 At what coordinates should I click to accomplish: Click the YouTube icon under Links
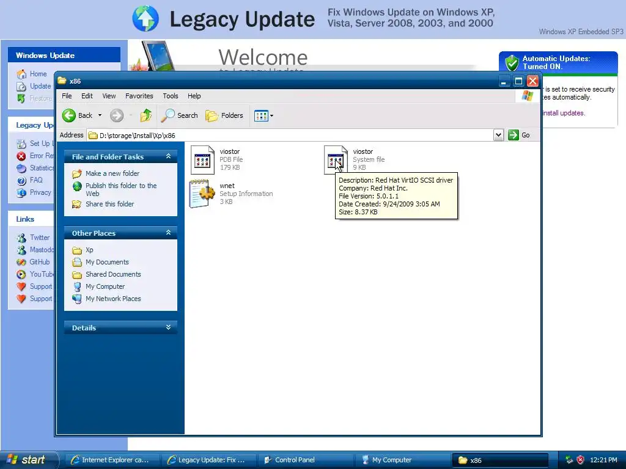(21, 274)
